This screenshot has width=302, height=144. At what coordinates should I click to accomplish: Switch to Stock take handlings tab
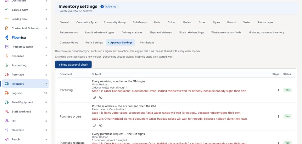tap(192, 32)
